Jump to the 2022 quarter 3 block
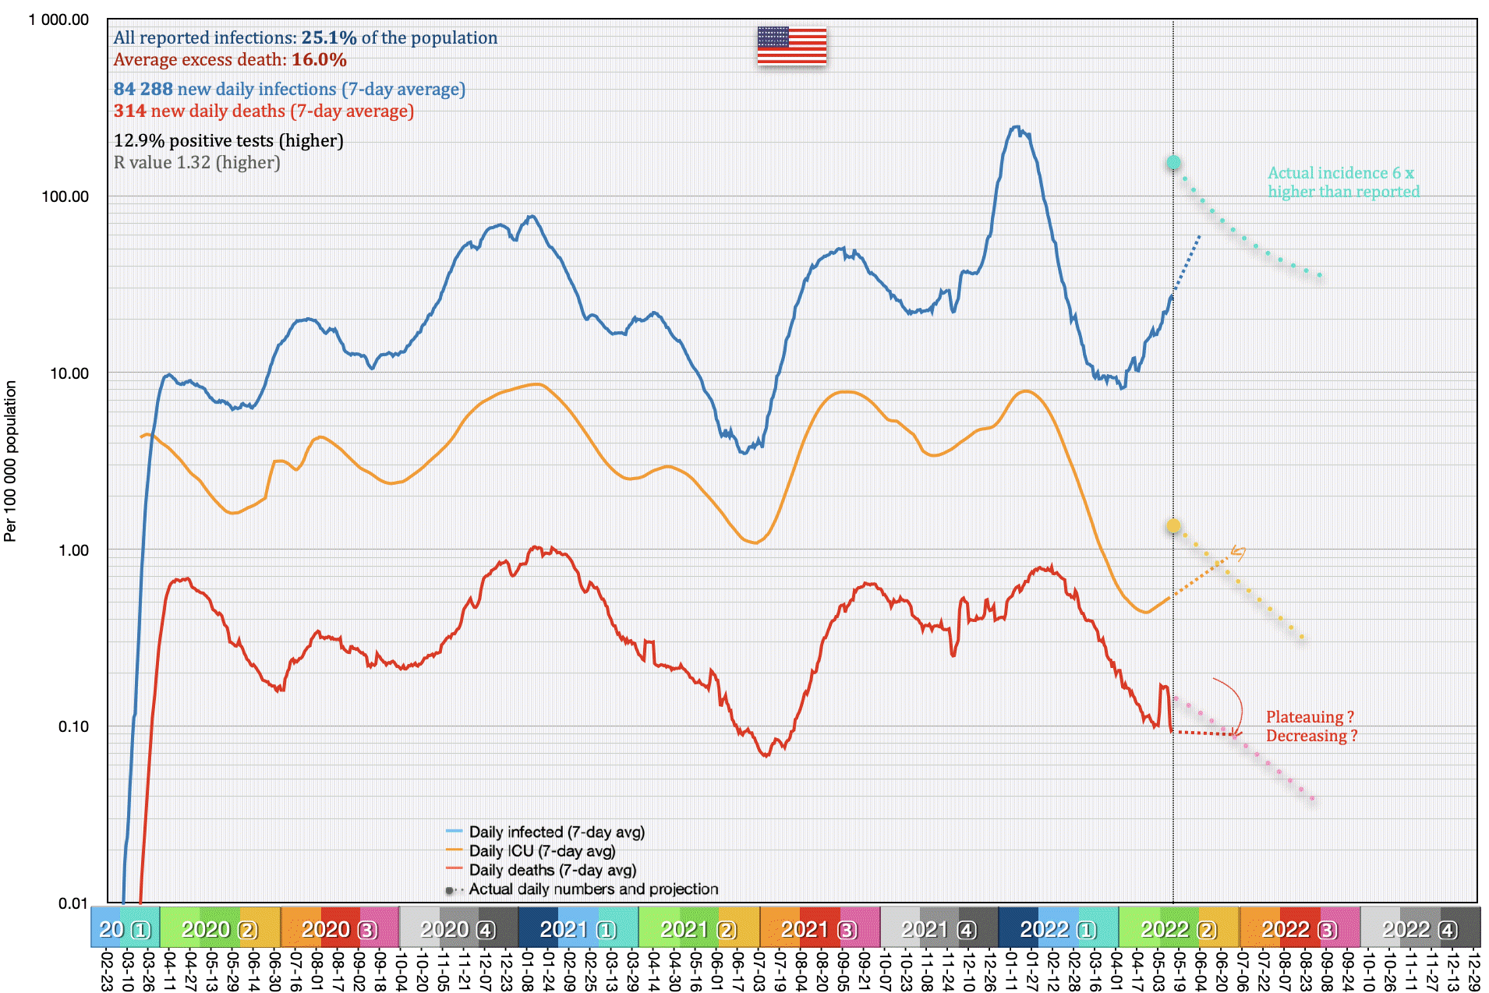The height and width of the screenshot is (993, 1489). point(1300,929)
